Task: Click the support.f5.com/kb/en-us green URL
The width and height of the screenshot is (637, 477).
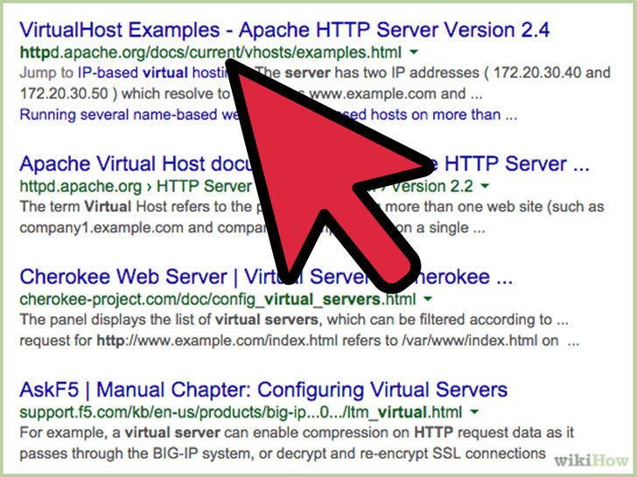Action: coord(241,412)
